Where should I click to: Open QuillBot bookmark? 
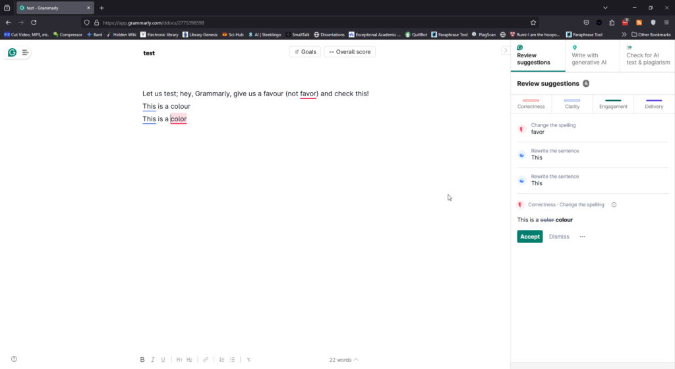(x=416, y=34)
